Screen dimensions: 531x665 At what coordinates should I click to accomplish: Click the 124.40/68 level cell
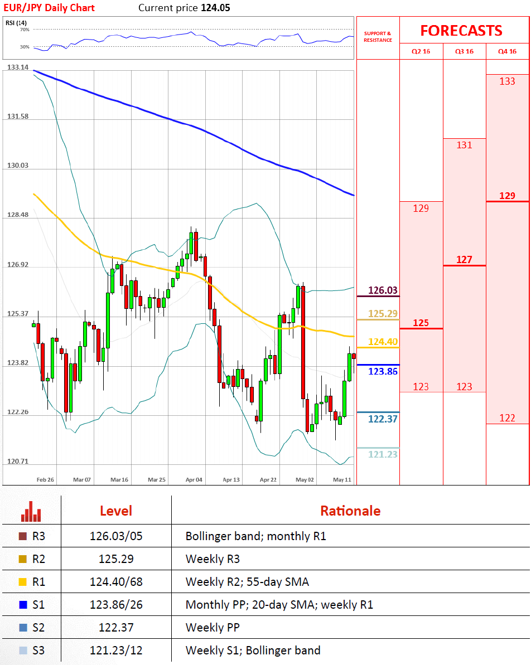(116, 582)
